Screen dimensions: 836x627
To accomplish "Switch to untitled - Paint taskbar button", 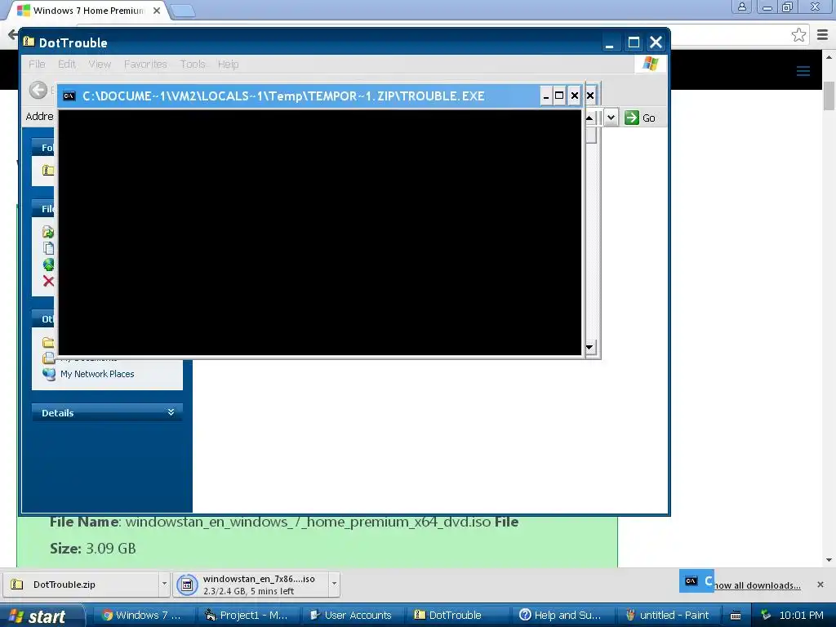I will [666, 616].
